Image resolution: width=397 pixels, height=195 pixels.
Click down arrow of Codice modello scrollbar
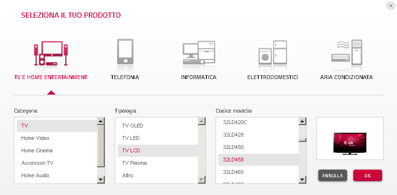pos(302,180)
